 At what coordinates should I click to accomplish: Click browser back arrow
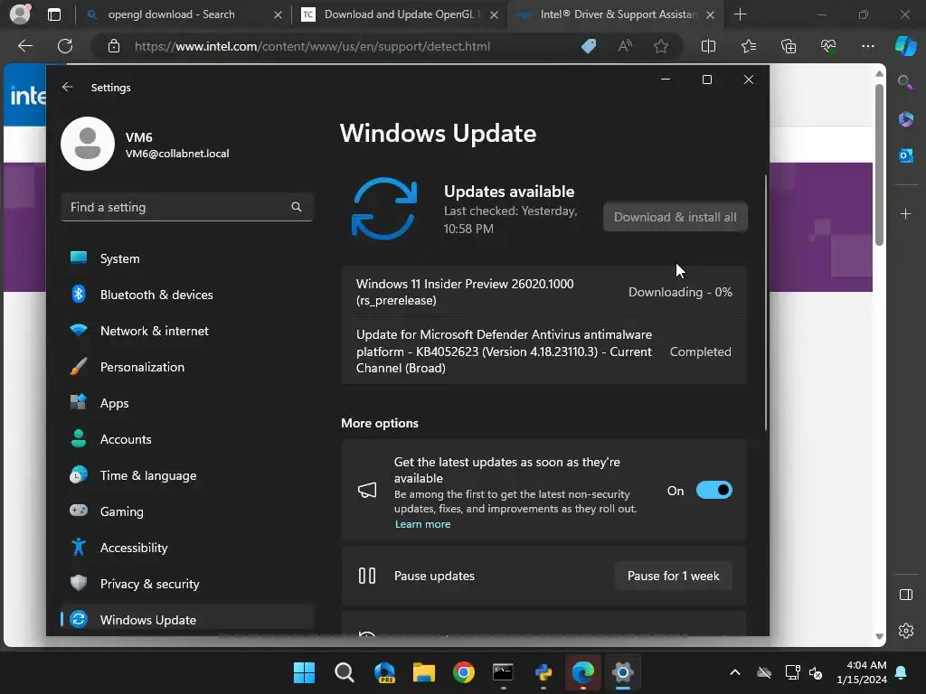pyautogui.click(x=25, y=46)
